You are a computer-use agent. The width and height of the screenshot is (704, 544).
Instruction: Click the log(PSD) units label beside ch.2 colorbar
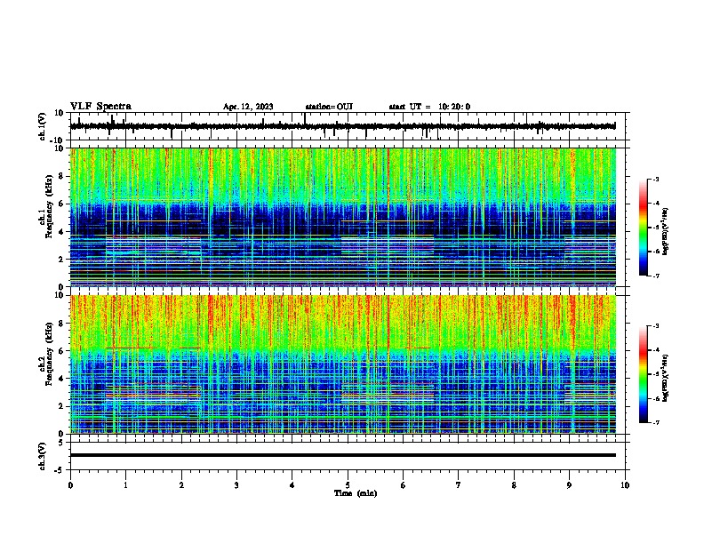666,378
